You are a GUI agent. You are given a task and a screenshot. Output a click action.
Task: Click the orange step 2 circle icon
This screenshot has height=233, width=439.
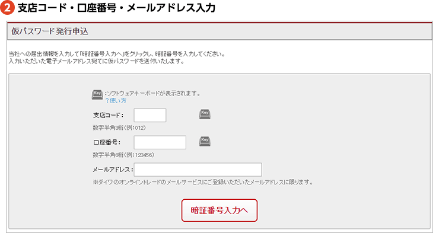pyautogui.click(x=7, y=7)
